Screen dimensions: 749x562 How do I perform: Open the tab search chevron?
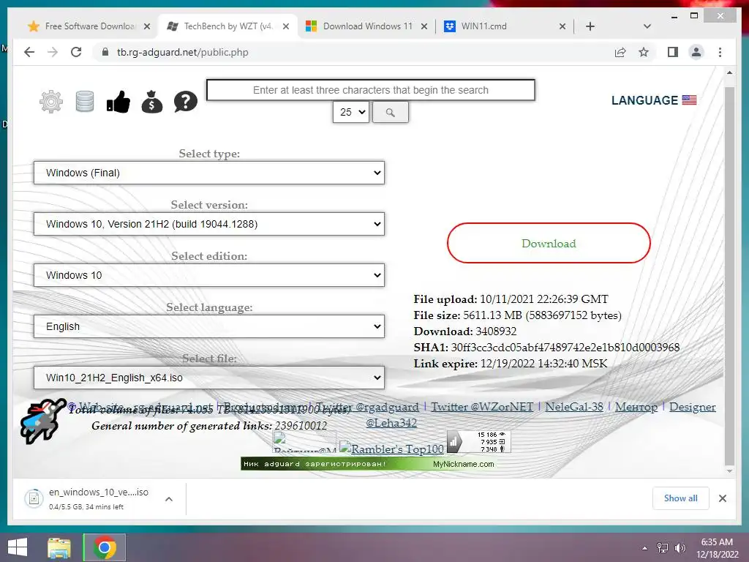(x=647, y=26)
